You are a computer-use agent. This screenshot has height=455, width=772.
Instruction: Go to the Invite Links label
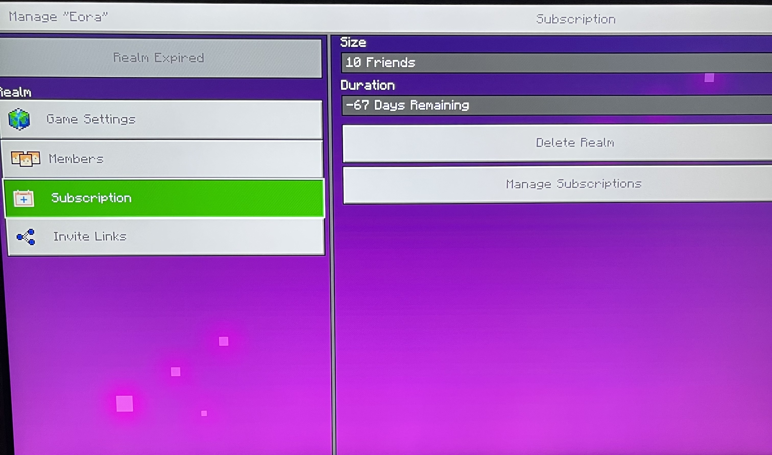coord(90,236)
